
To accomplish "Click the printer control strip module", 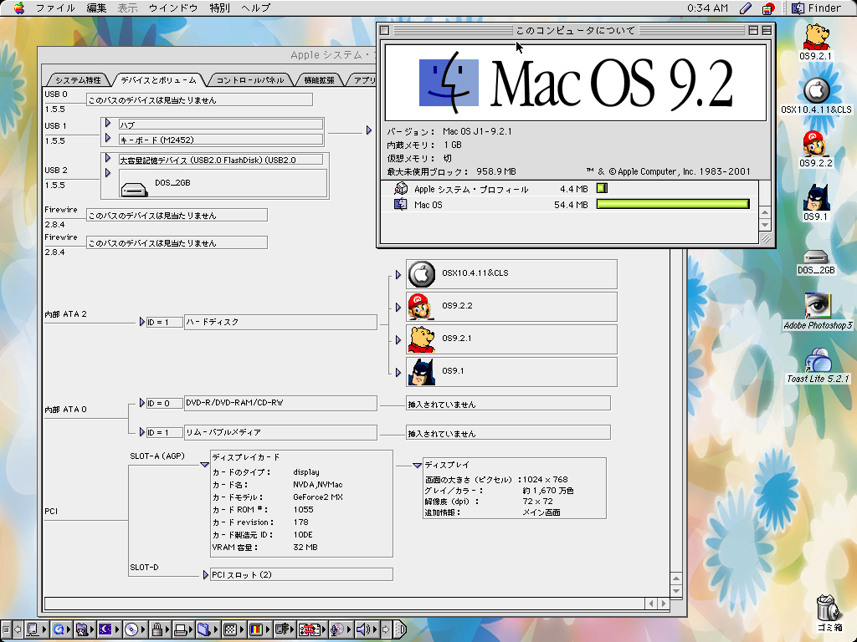I will coord(180,629).
